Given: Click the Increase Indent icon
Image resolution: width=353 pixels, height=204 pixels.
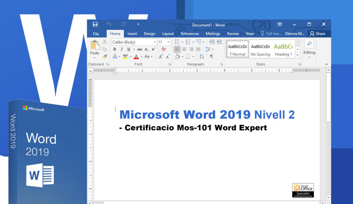Looking at the screenshot, I should point(219,42).
